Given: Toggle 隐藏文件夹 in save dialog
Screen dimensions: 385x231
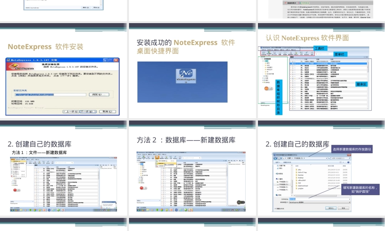Looking at the screenshot, I should (x=279, y=209).
